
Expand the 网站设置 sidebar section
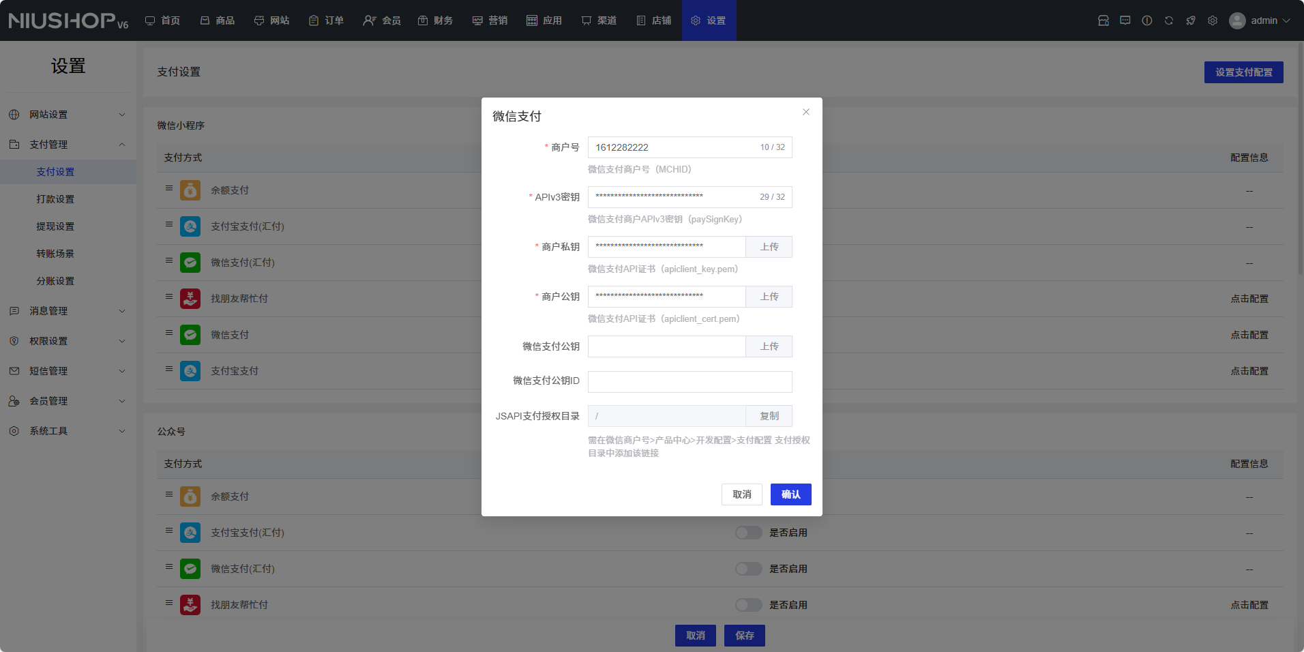coord(68,115)
